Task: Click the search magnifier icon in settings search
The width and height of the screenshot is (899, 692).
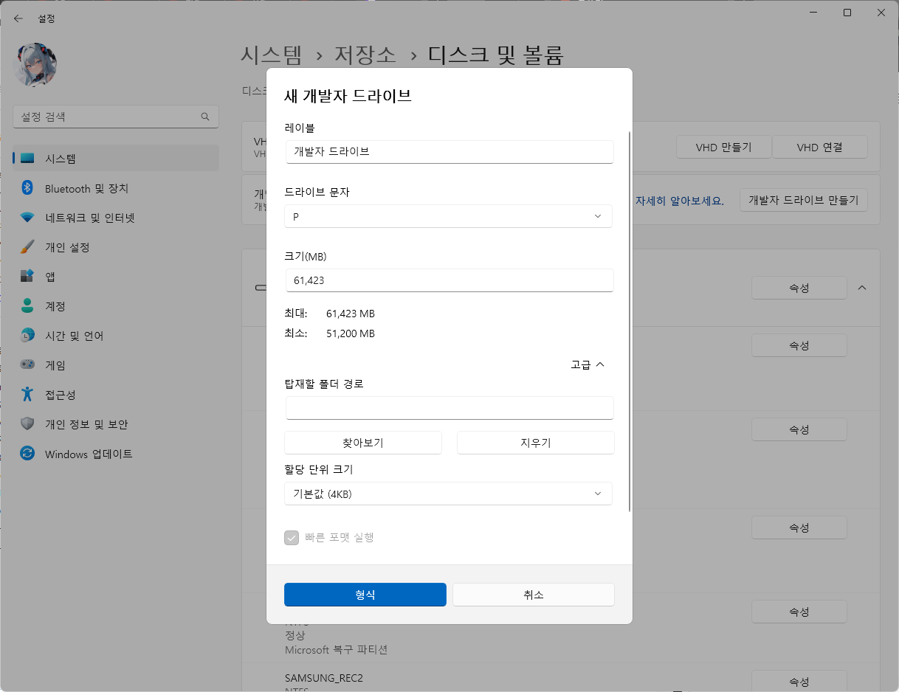Action: pos(205,117)
